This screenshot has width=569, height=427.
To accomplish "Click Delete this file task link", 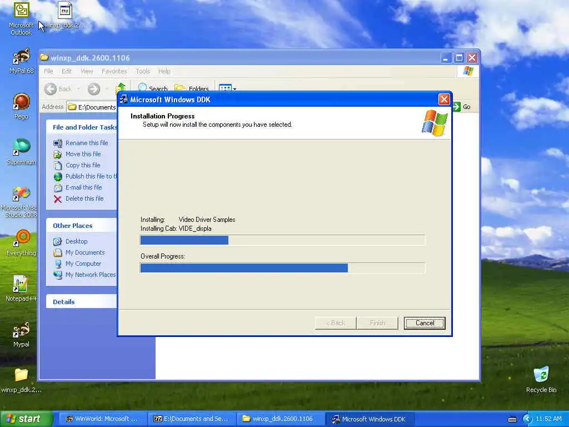I will coord(84,198).
